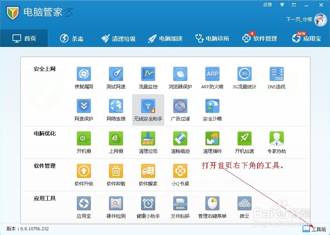The height and width of the screenshot is (235, 330).
Task: Select 无线安全助手 tool
Action: pyautogui.click(x=148, y=110)
